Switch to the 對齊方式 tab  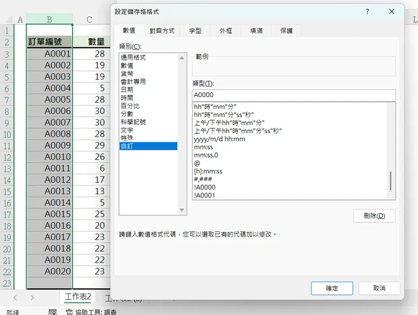tap(162, 31)
